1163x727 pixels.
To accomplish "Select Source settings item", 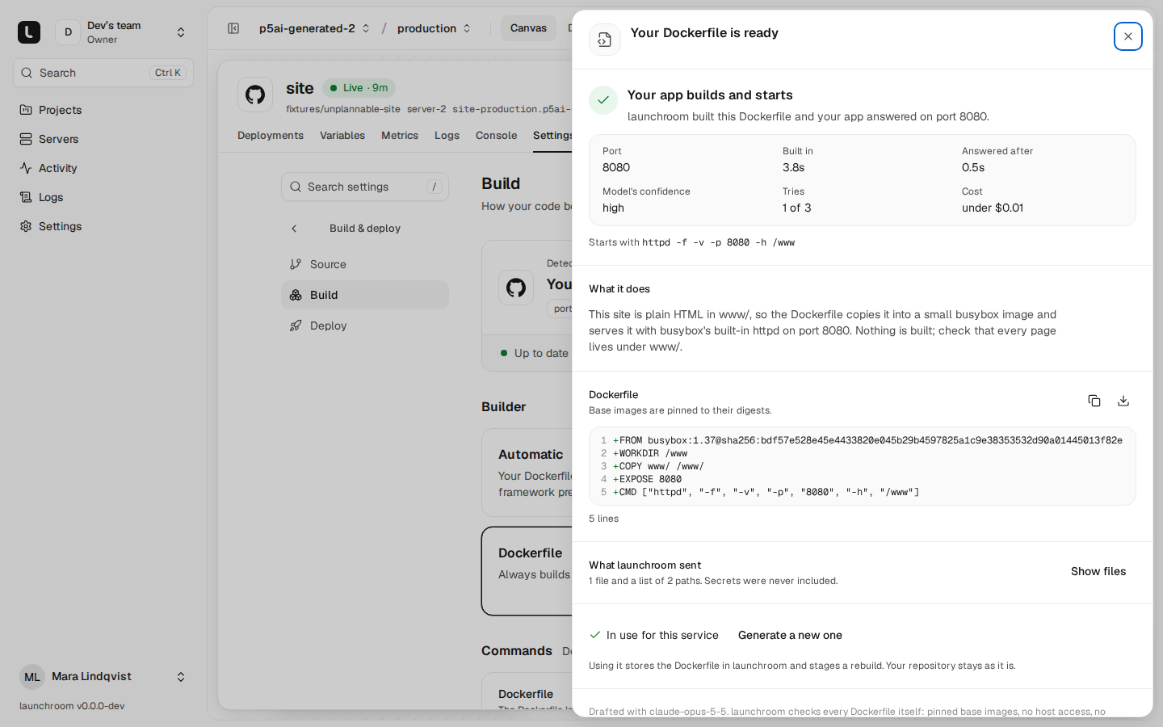I will pos(365,264).
